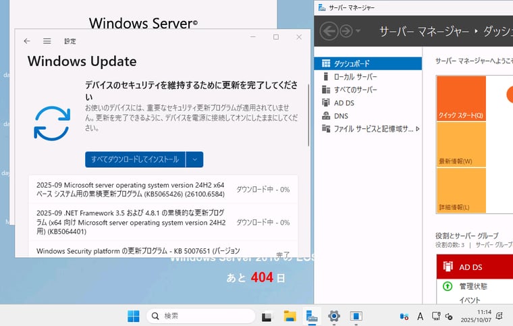Screen dimensions: 513x326
Task: Select ローカル サーバー in the sidebar
Action: click(x=368, y=76)
